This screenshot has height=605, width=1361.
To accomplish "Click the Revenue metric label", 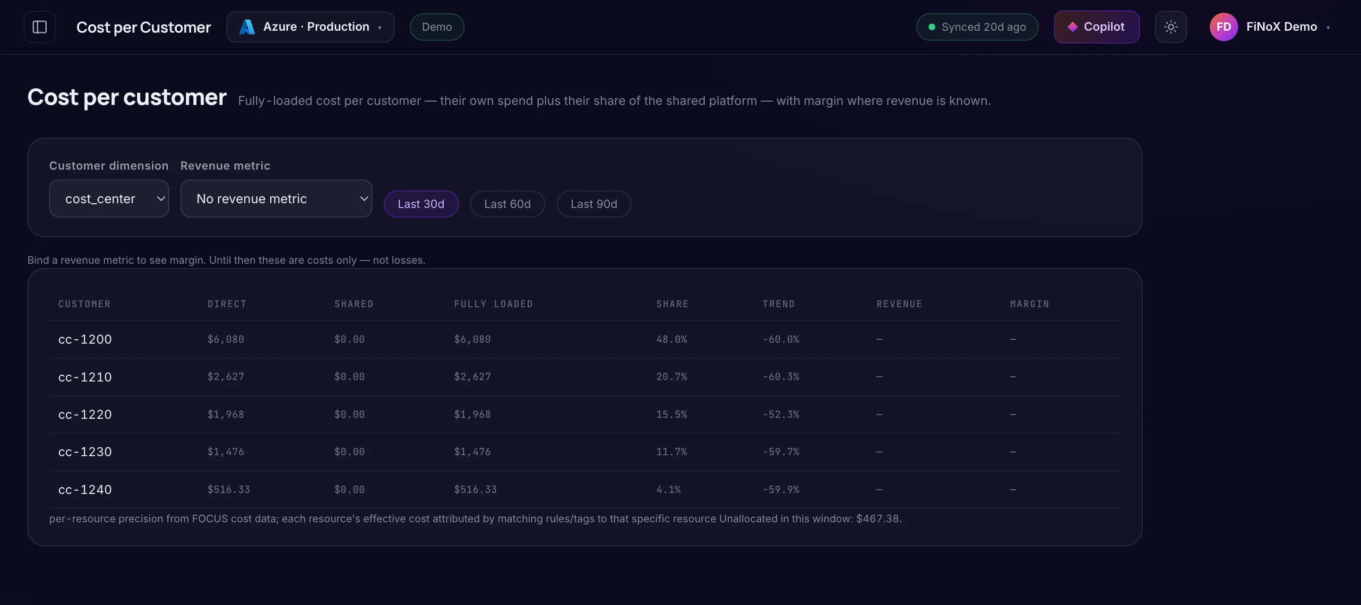I will [x=225, y=166].
